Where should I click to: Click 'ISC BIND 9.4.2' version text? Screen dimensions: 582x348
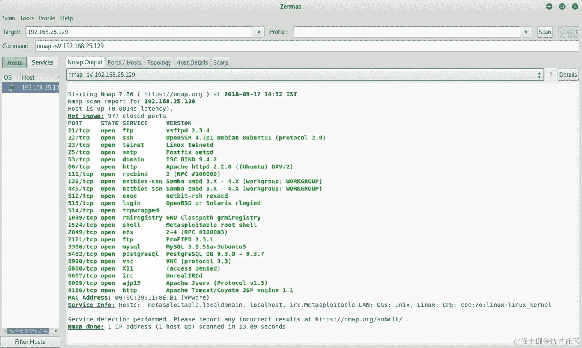(191, 159)
